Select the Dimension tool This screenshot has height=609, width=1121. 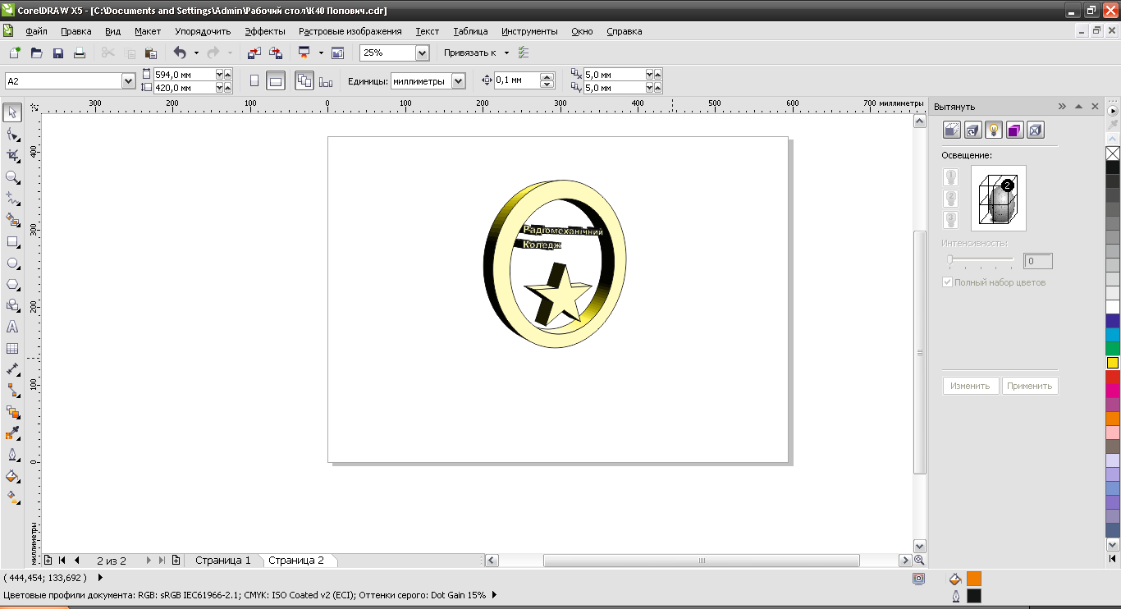(12, 369)
